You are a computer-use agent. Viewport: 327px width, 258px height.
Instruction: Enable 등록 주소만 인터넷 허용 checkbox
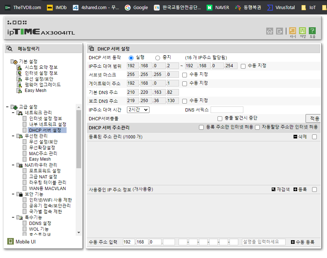tap(201, 127)
